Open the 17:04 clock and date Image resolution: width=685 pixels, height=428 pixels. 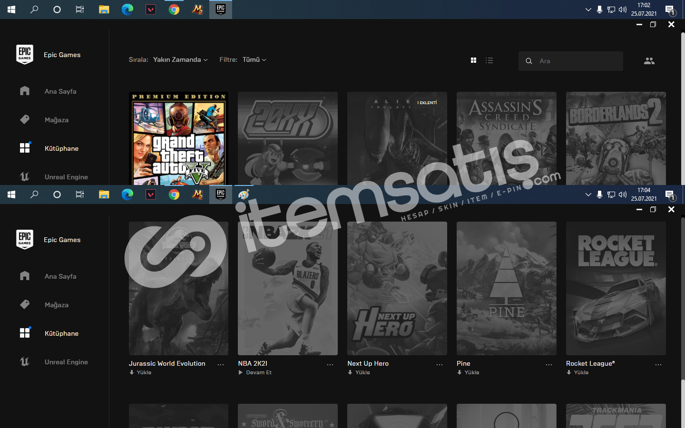(x=644, y=195)
